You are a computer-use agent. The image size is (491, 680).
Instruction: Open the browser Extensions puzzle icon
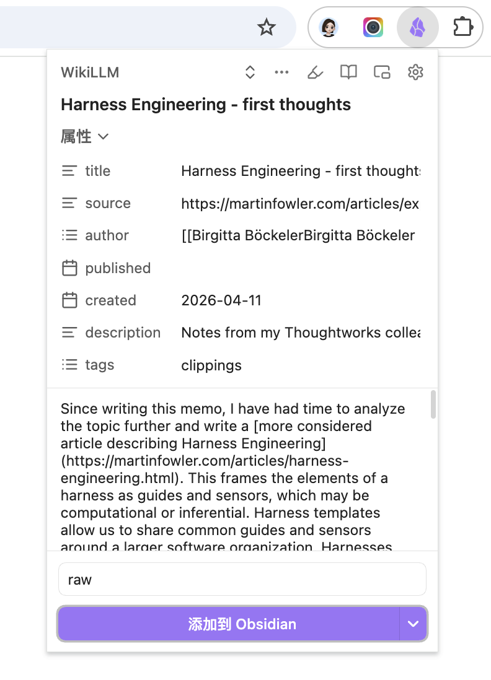462,27
